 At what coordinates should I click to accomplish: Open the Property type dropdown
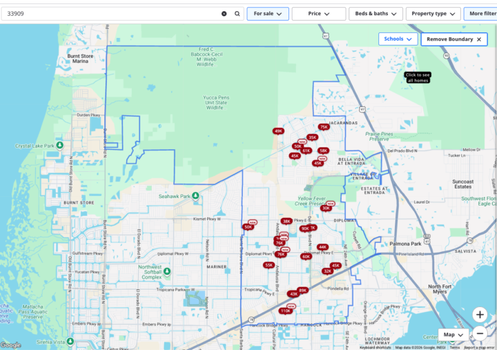pos(433,14)
